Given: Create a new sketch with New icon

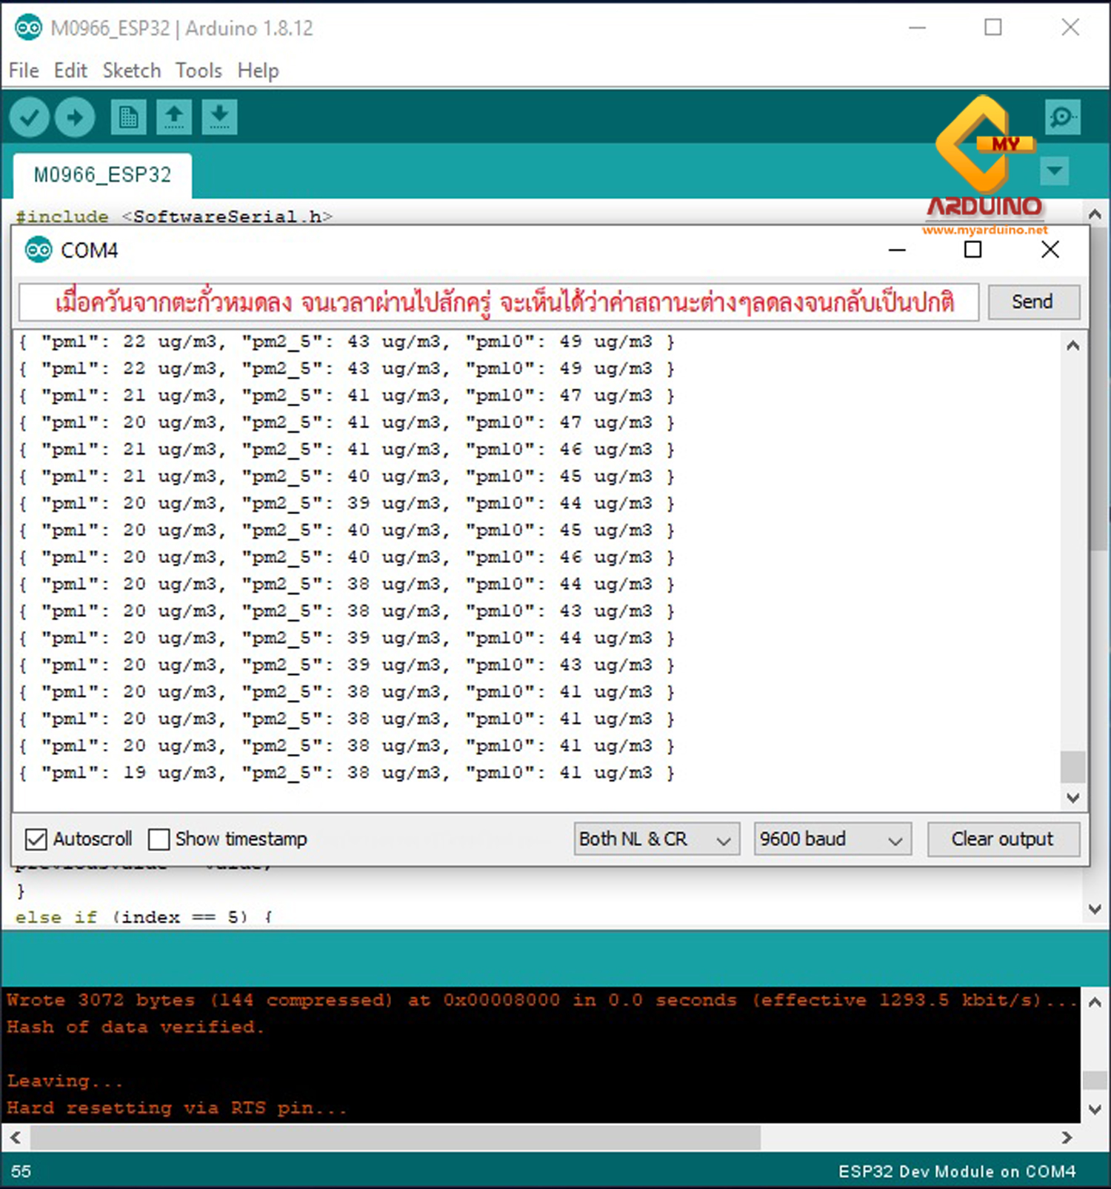Looking at the screenshot, I should coord(128,118).
